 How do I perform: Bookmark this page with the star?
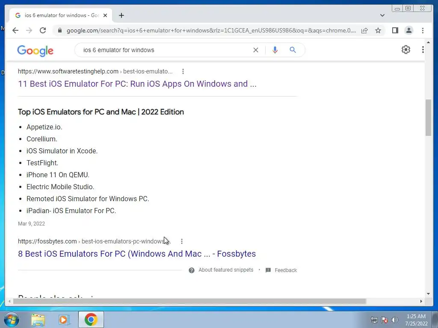[x=378, y=30]
